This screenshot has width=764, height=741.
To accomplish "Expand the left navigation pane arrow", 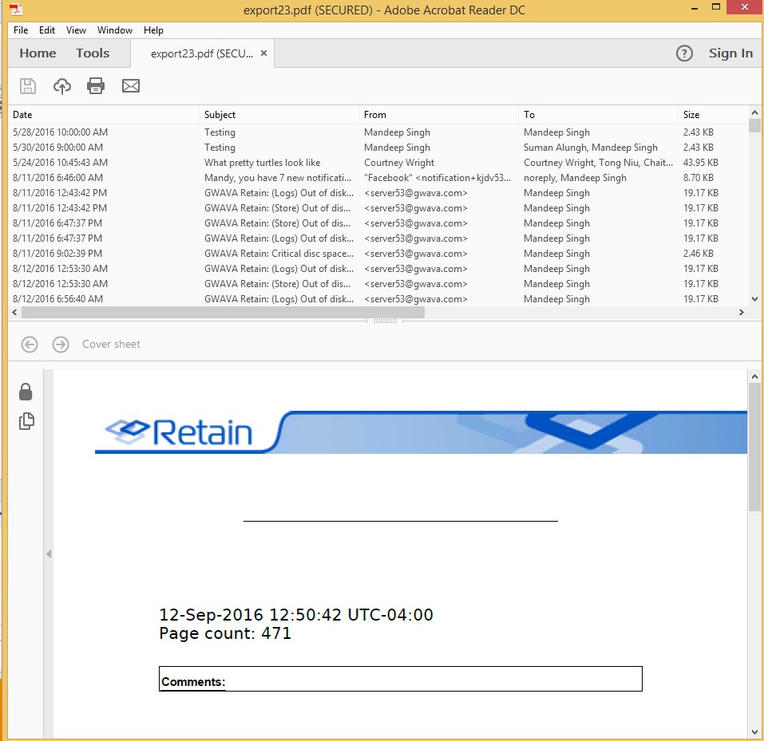I will coord(49,554).
